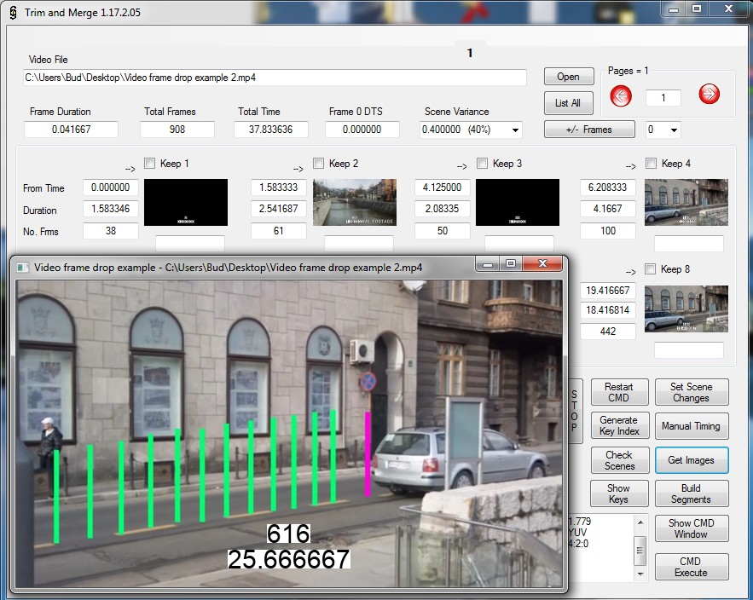This screenshot has height=600, width=753.
Task: Enable the Keep 2 checkbox
Action: [318, 163]
